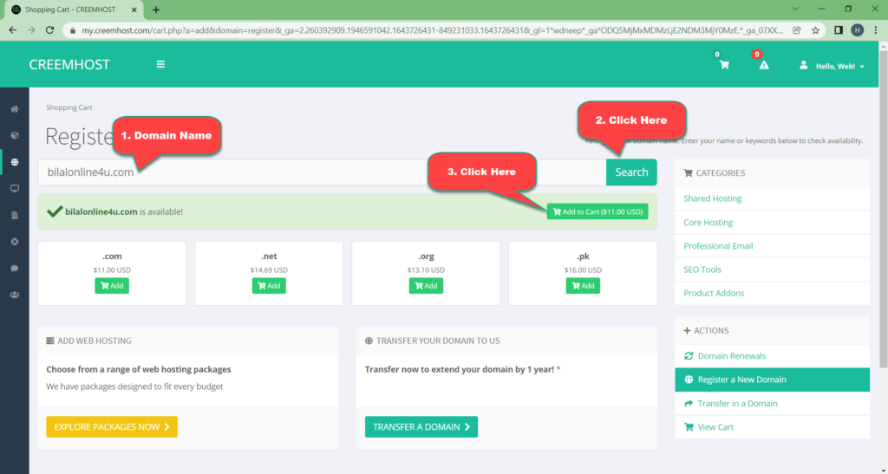Click TRANSFER A DOMAIN button
The width and height of the screenshot is (888, 474).
[x=421, y=426]
